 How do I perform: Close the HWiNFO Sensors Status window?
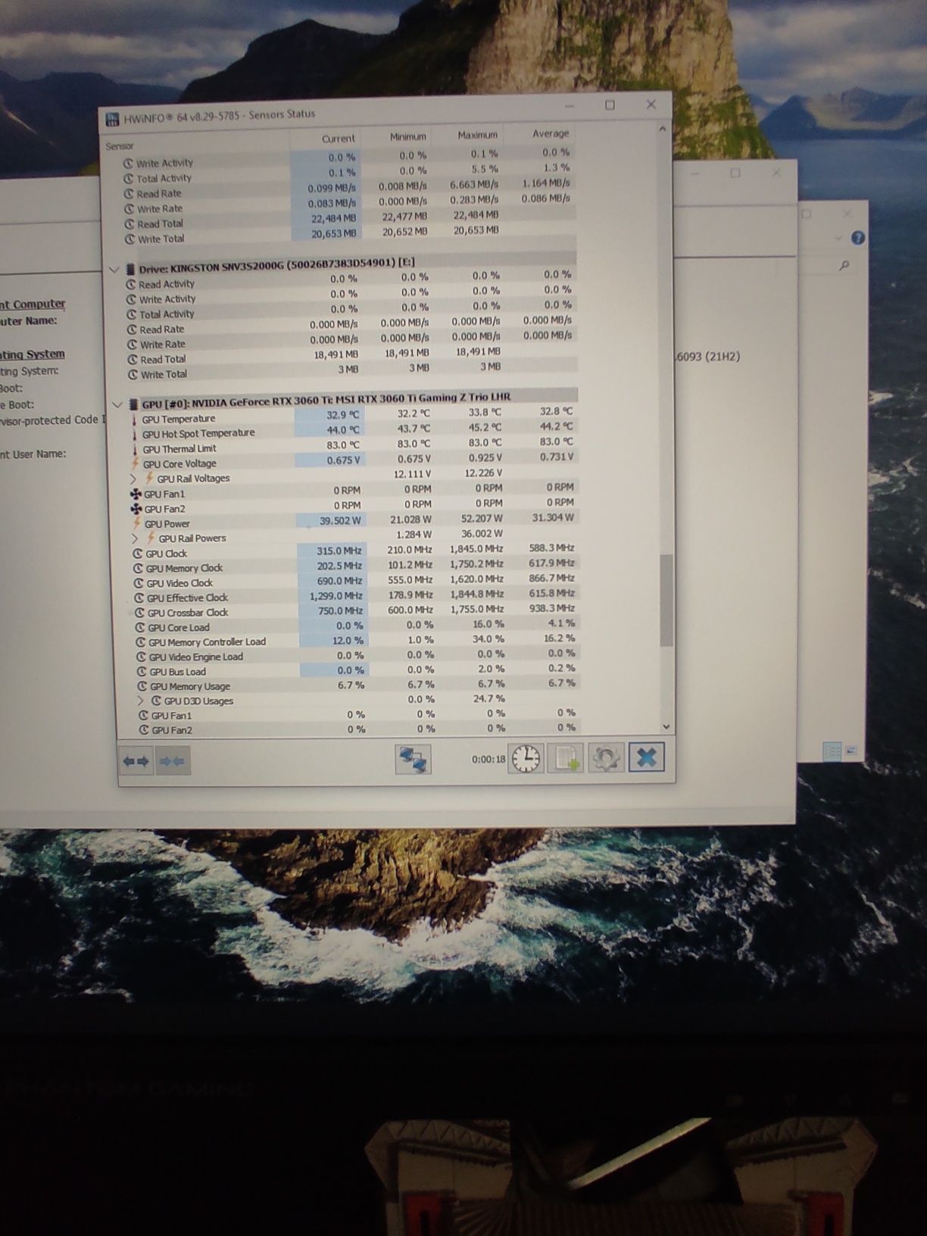coord(651,104)
